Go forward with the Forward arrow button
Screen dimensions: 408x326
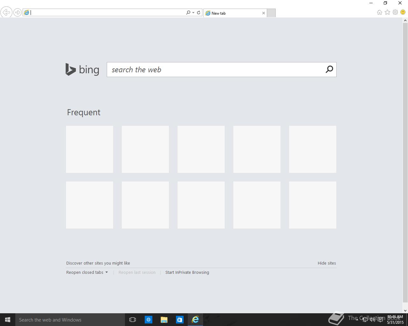point(18,12)
